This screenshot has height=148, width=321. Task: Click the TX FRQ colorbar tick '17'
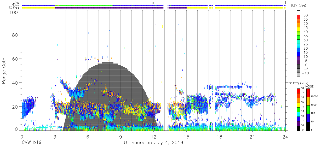pos(302,93)
